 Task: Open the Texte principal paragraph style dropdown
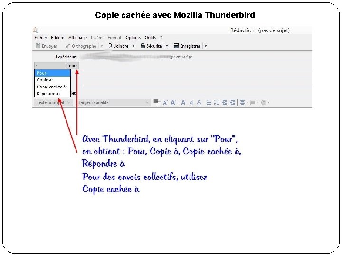[x=53, y=102]
